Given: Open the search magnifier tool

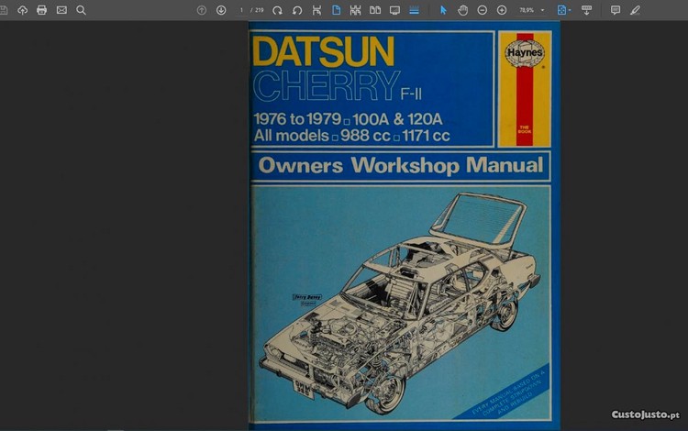Looking at the screenshot, I should tap(81, 10).
